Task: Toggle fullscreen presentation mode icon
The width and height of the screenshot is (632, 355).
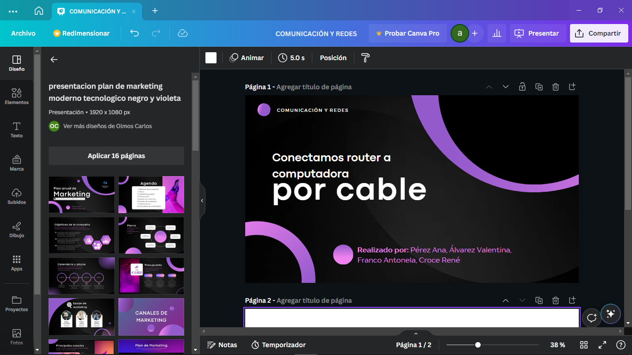Action: [x=602, y=345]
